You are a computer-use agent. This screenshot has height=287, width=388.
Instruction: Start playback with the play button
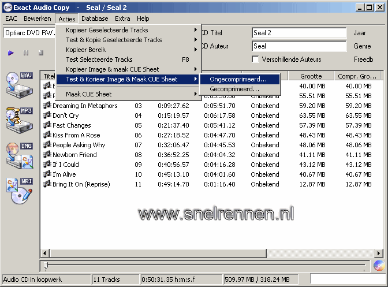pyautogui.click(x=10, y=53)
